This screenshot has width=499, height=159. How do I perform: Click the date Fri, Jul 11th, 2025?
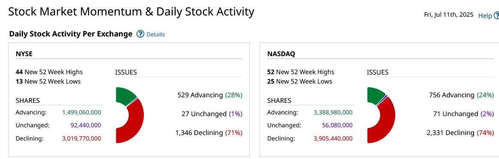(449, 15)
